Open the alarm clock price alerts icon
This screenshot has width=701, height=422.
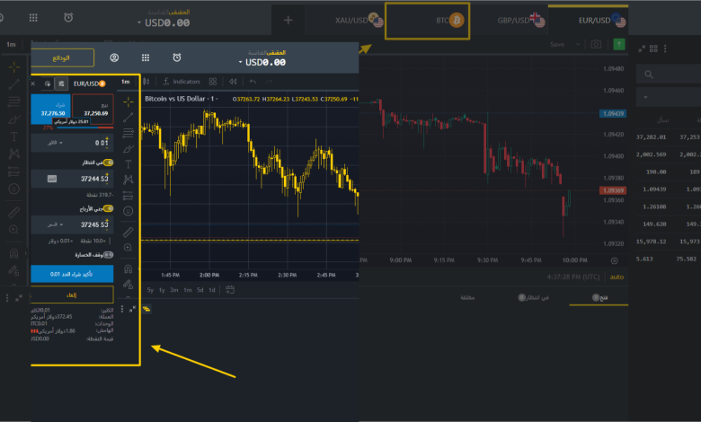[x=177, y=57]
